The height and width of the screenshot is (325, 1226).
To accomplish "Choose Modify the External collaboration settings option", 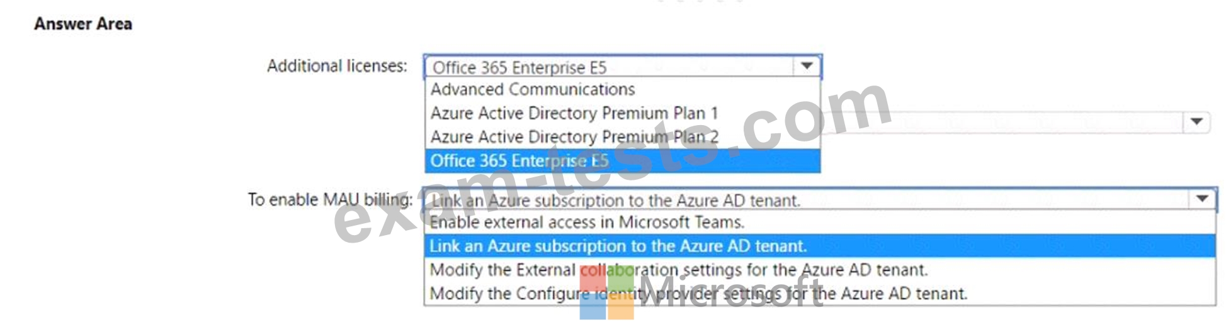I will [x=678, y=270].
